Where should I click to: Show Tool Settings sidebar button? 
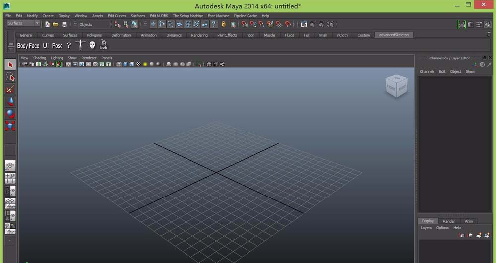point(479,24)
